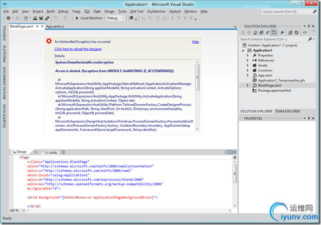Expand the BlankPage.xaml node arrow
321x225 pixels.
[x=248, y=85]
